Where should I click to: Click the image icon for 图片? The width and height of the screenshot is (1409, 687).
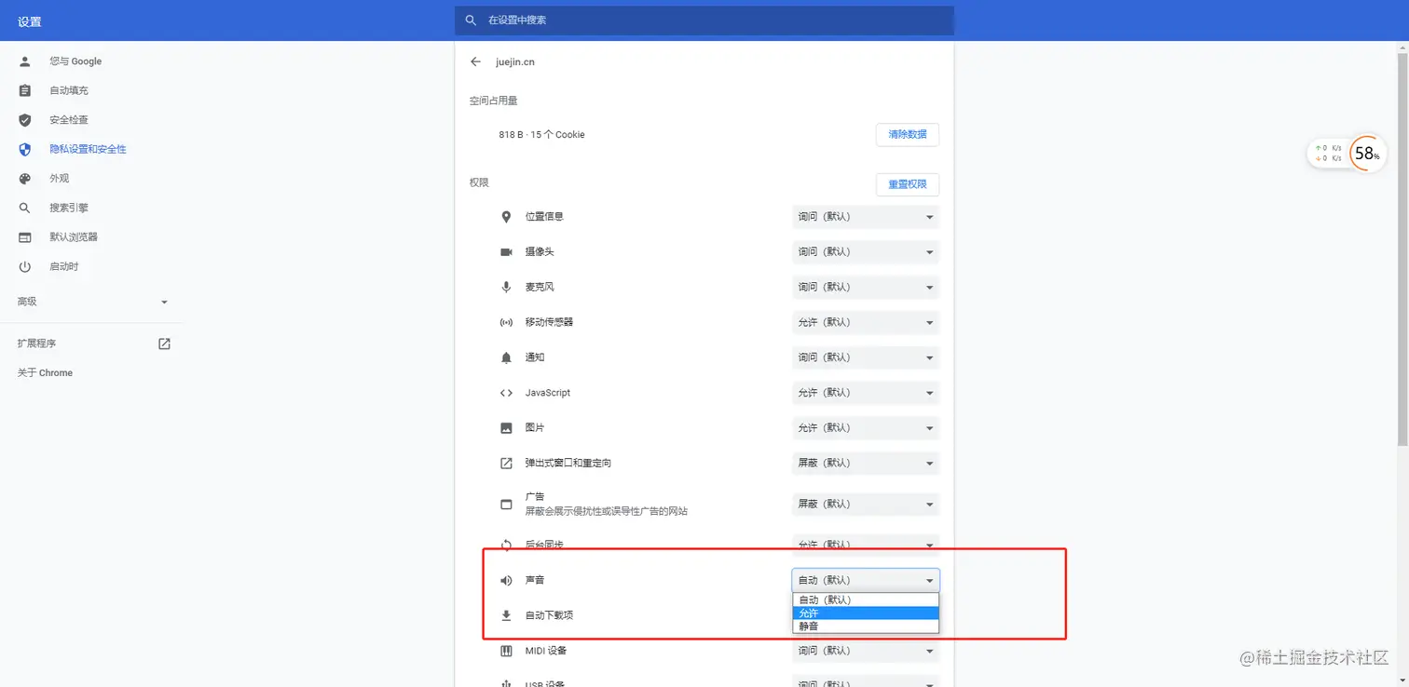click(506, 428)
